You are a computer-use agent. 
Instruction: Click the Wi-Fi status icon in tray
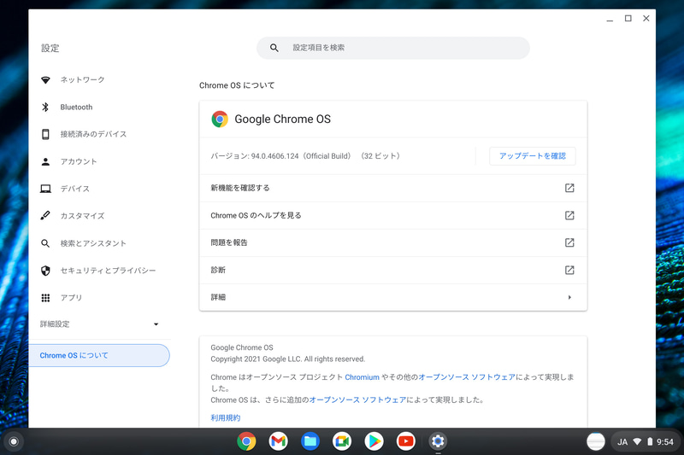click(x=637, y=441)
